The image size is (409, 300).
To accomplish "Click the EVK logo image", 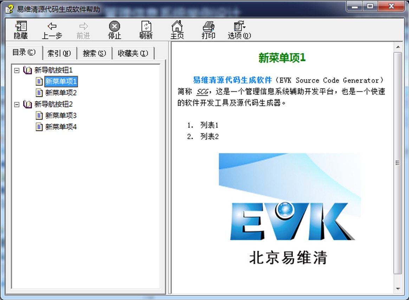I will coord(290,197).
